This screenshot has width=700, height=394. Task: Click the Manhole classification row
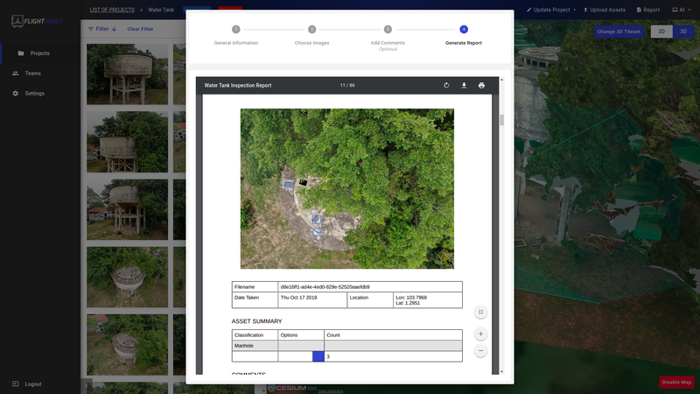point(346,345)
